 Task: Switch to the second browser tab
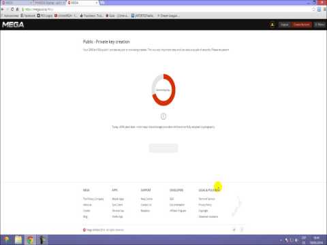pyautogui.click(x=49, y=3)
